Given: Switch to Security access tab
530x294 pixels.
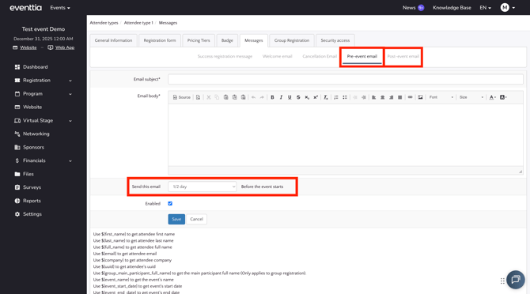Looking at the screenshot, I should [335, 40].
